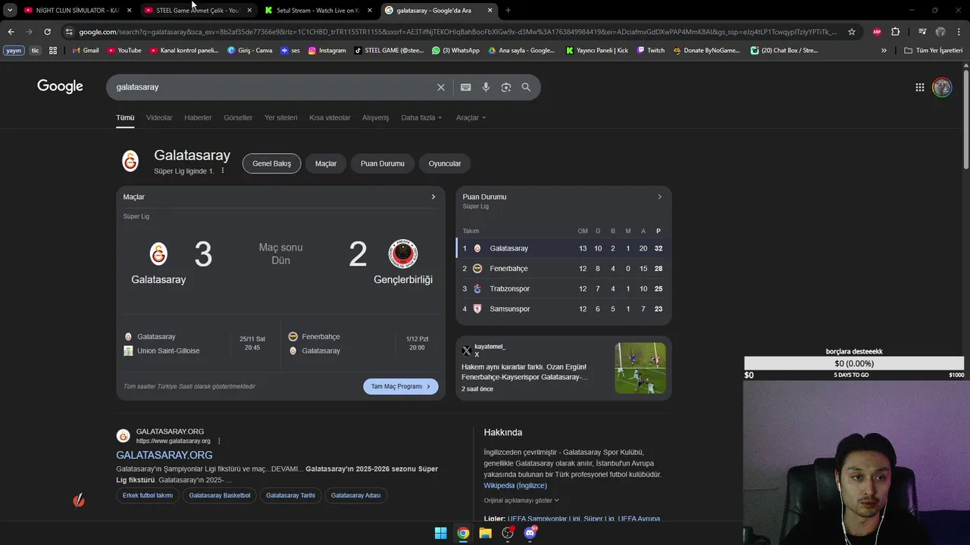
Task: Go back with the browser back arrow
Action: 11,32
